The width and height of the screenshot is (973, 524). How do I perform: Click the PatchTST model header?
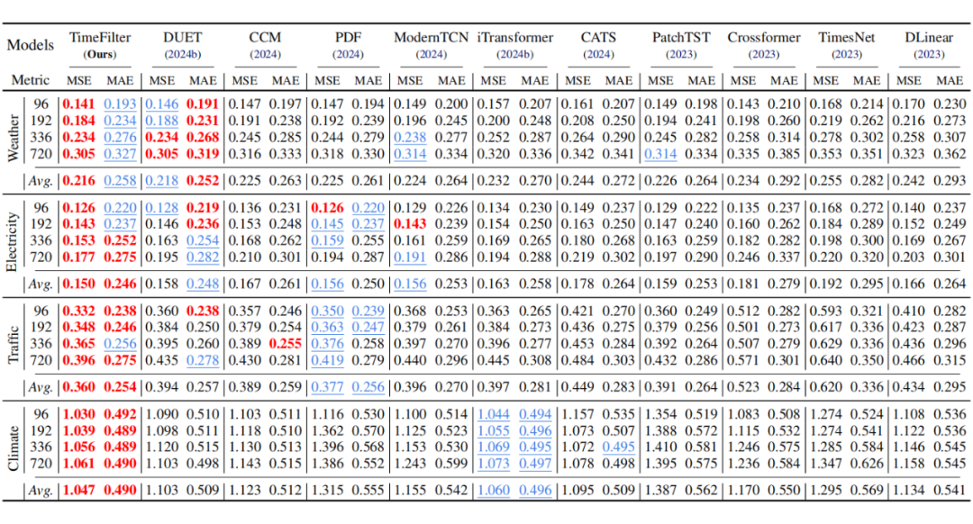[x=681, y=38]
